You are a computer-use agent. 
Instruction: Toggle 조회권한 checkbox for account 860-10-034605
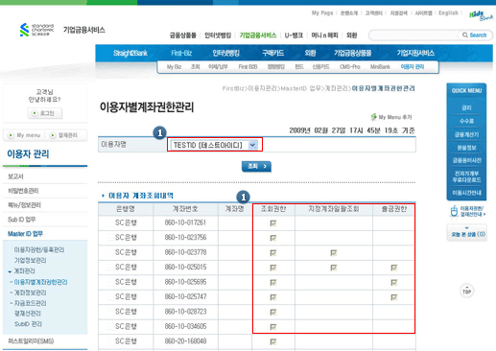click(x=273, y=327)
